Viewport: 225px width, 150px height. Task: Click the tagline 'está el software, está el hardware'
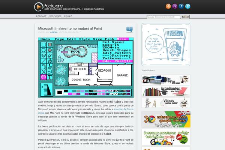click(74, 9)
